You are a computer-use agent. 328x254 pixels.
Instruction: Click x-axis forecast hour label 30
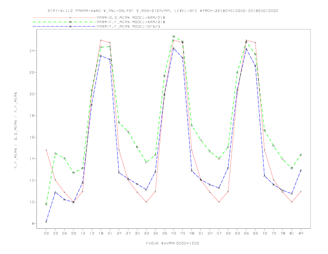click(x=137, y=233)
